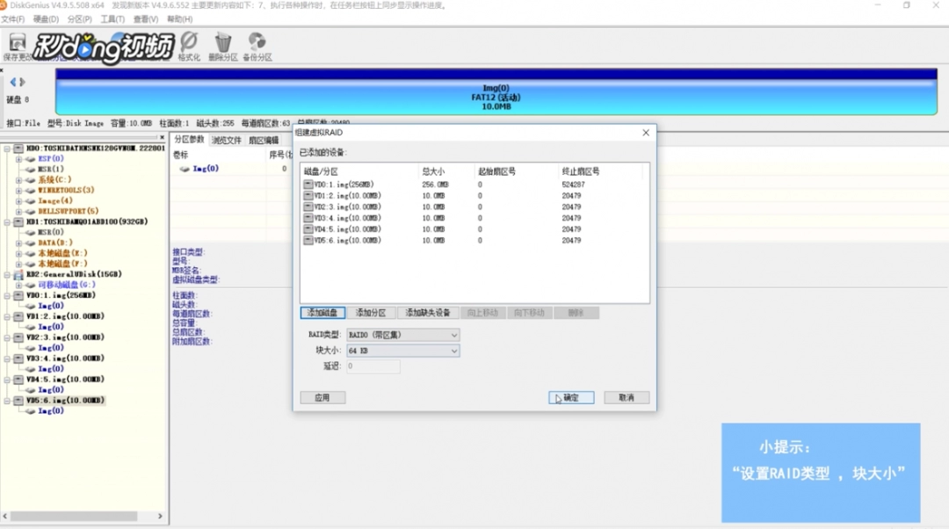Screen dimensions: 949x529
Task: Click the 格式化 (Format) toolbar icon
Action: tap(189, 44)
